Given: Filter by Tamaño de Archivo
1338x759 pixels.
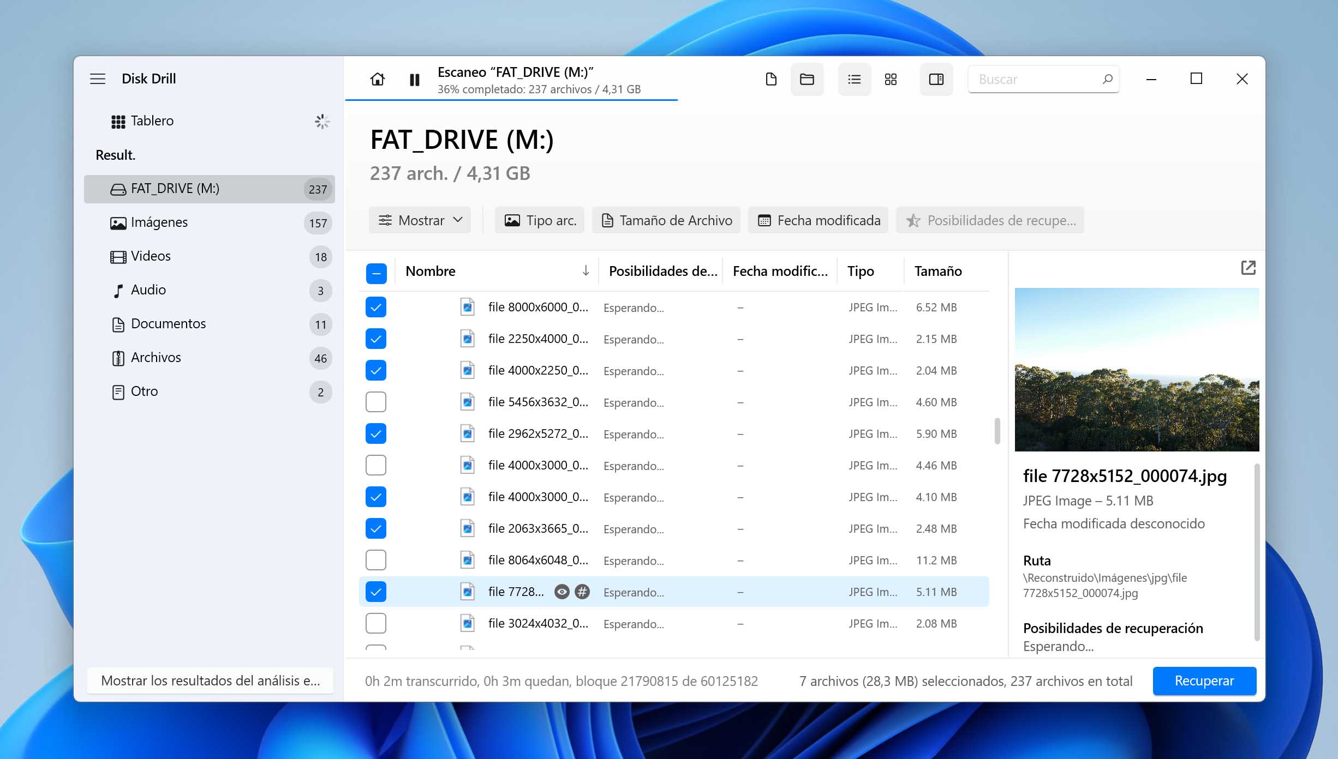Looking at the screenshot, I should point(666,220).
